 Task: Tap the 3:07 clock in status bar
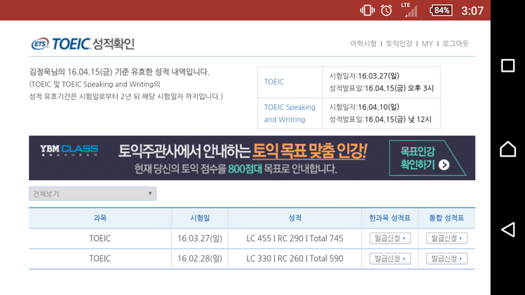pos(472,11)
